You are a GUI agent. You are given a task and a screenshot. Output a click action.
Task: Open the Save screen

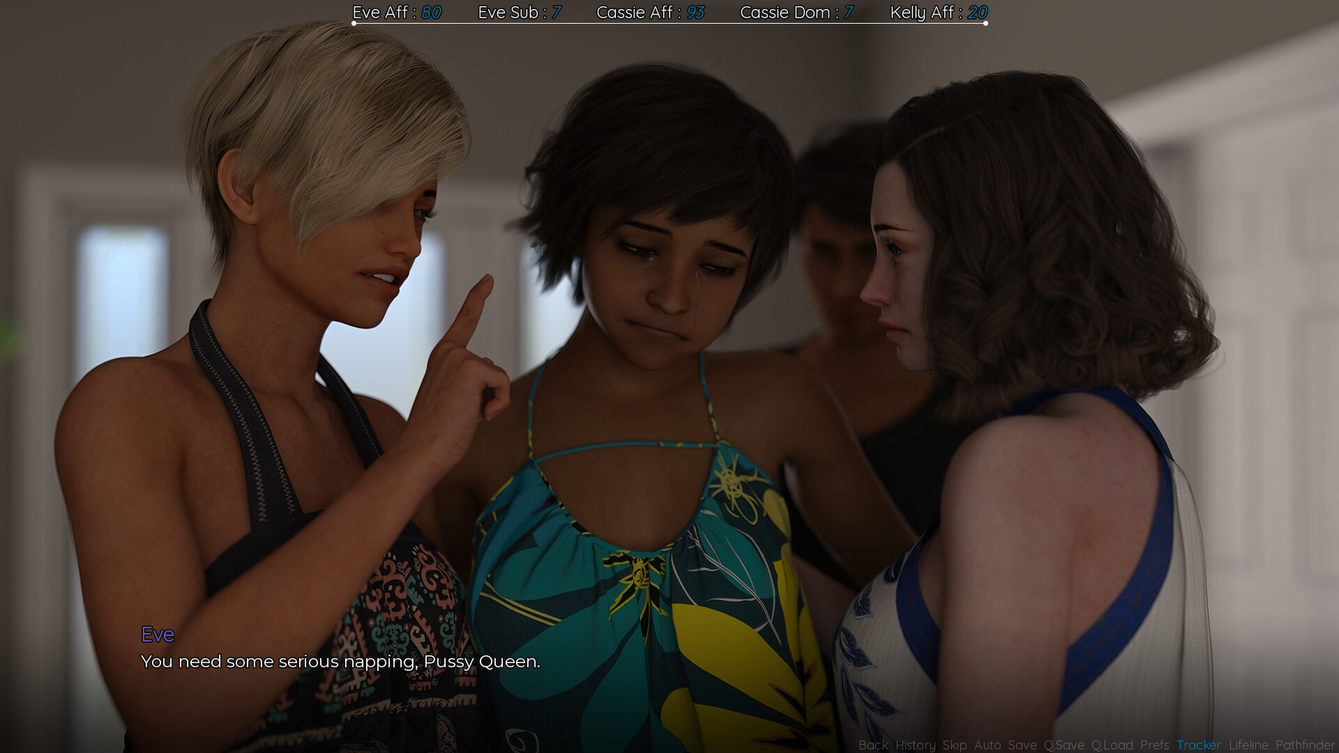[x=1022, y=745]
